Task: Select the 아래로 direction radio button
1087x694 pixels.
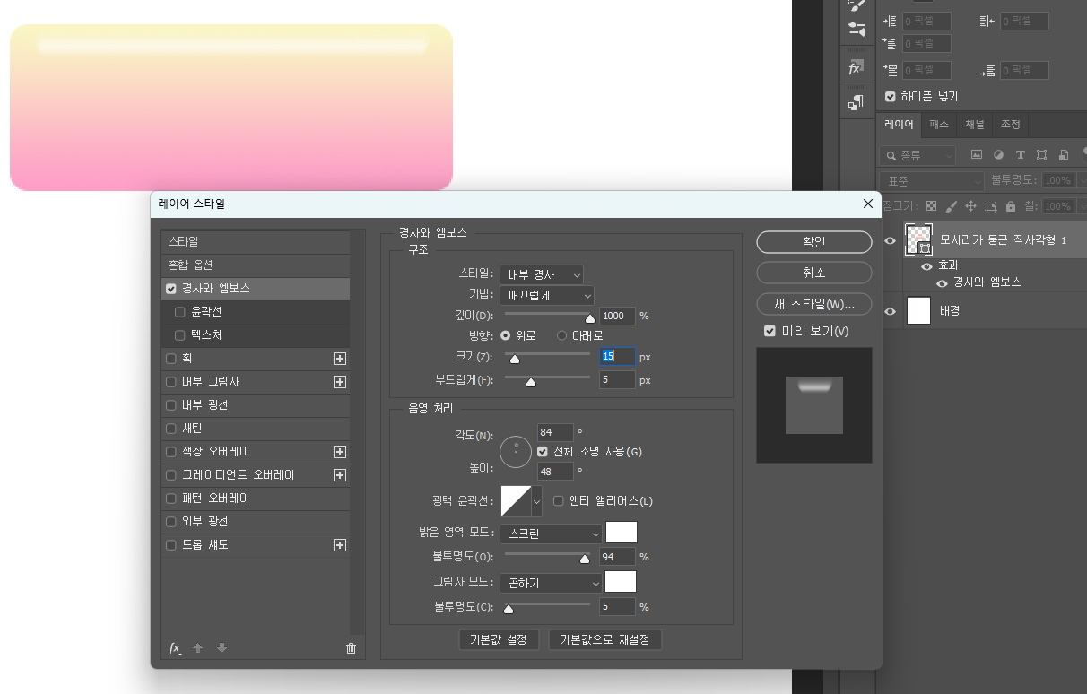Action: click(x=562, y=335)
